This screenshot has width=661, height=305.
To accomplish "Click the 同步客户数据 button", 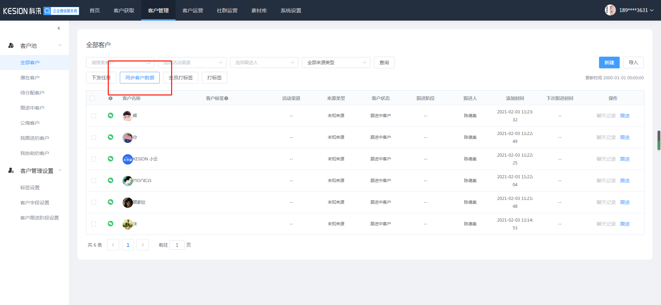I will 140,78.
